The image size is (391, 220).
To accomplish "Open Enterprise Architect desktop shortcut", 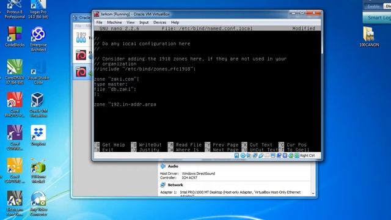I will [38, 39].
